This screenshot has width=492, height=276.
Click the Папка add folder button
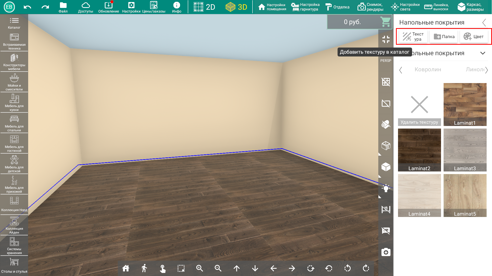click(x=444, y=37)
